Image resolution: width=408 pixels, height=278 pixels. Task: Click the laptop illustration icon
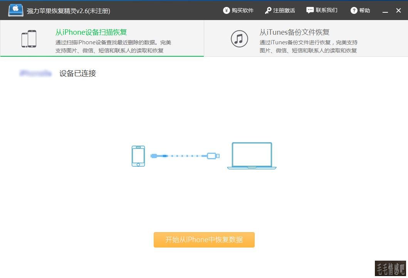pos(252,156)
